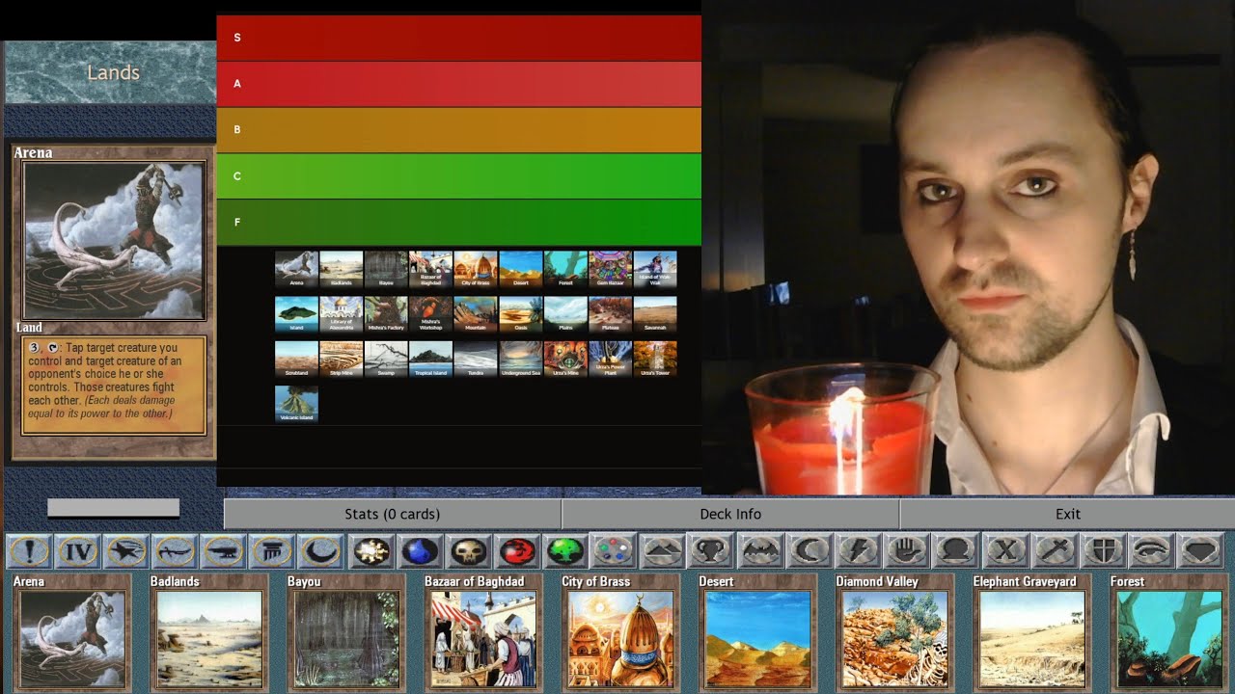The image size is (1235, 694).
Task: Select the Desert card in bottom card row
Action: pyautogui.click(x=757, y=632)
